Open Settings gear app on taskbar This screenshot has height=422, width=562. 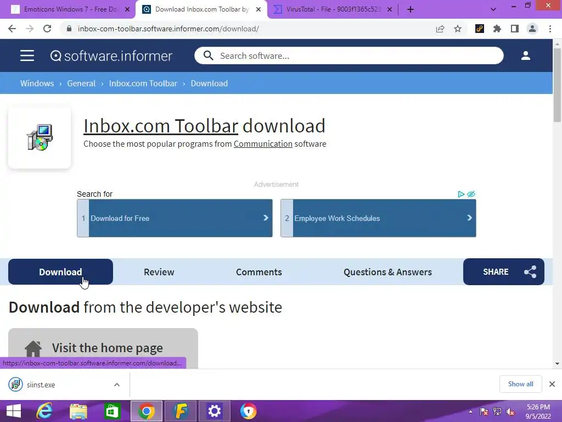[215, 411]
